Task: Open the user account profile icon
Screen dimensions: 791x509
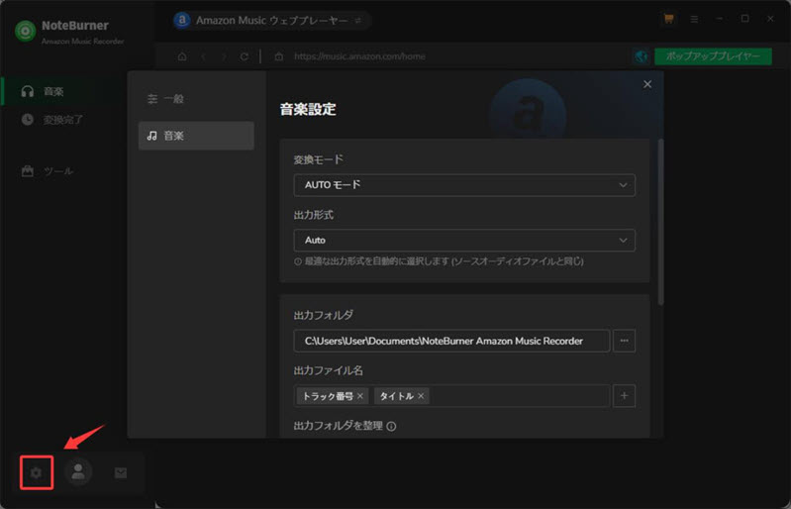Action: pos(78,471)
